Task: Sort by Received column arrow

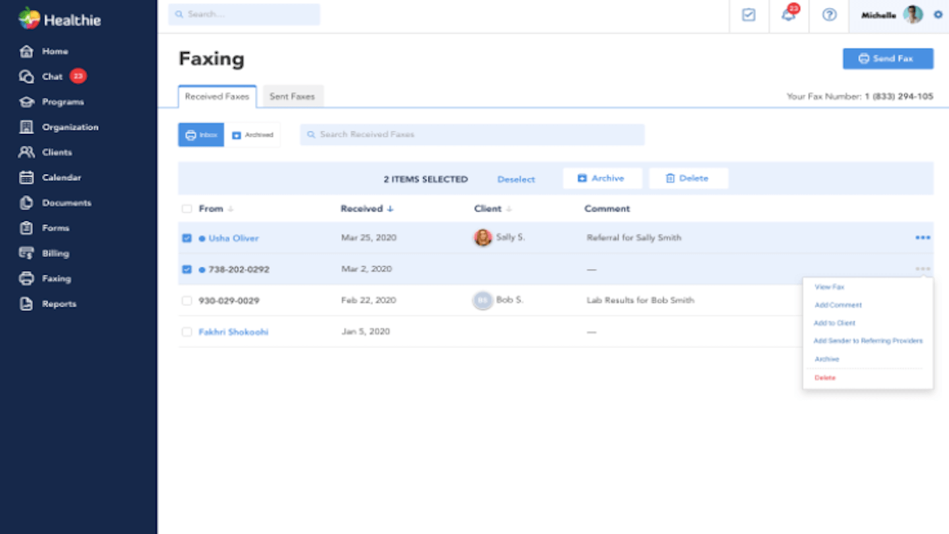Action: click(x=390, y=209)
